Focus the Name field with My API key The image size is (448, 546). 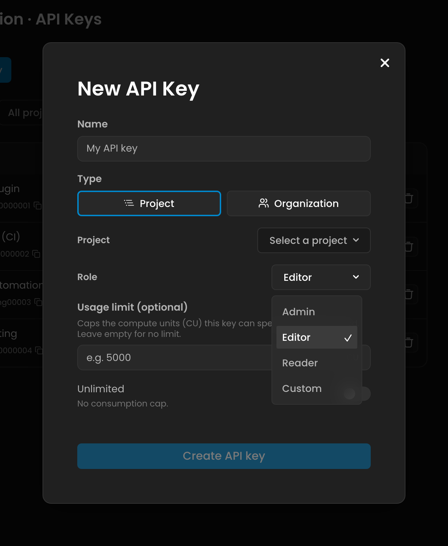(x=224, y=149)
